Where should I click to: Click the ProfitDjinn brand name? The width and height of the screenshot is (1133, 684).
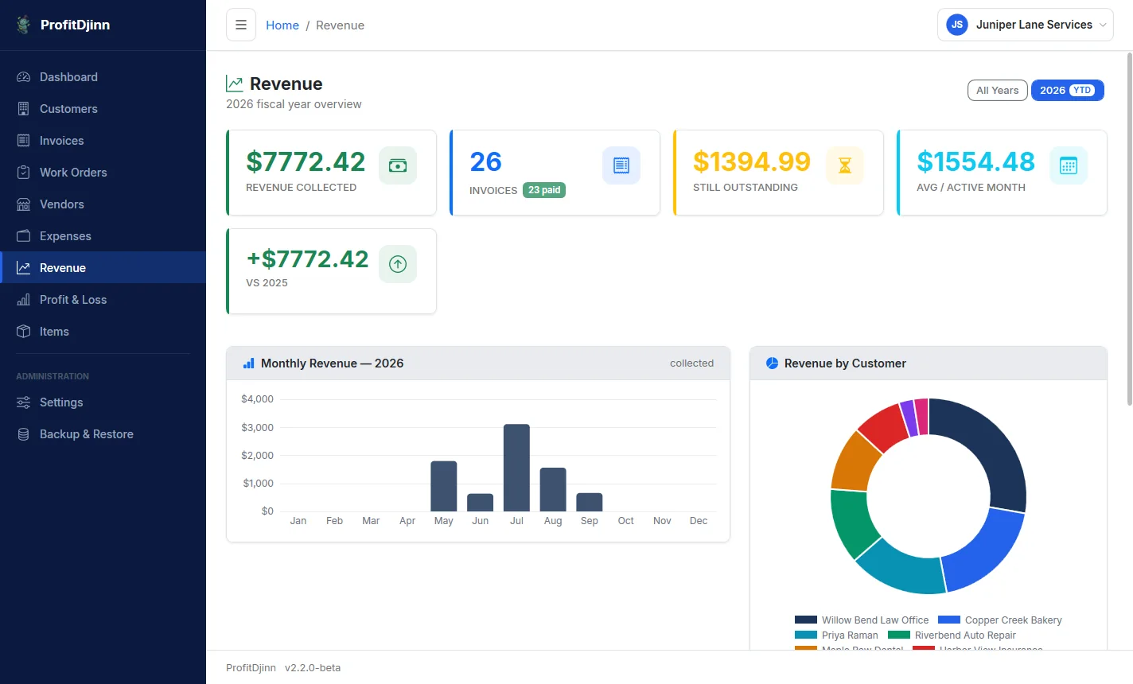pos(76,25)
